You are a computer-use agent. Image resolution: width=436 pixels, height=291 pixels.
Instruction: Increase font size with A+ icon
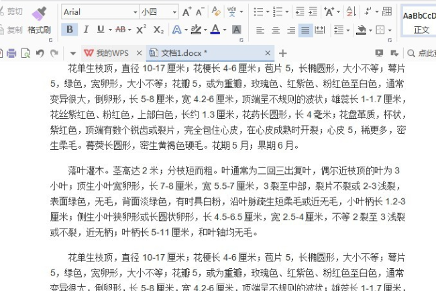187,11
